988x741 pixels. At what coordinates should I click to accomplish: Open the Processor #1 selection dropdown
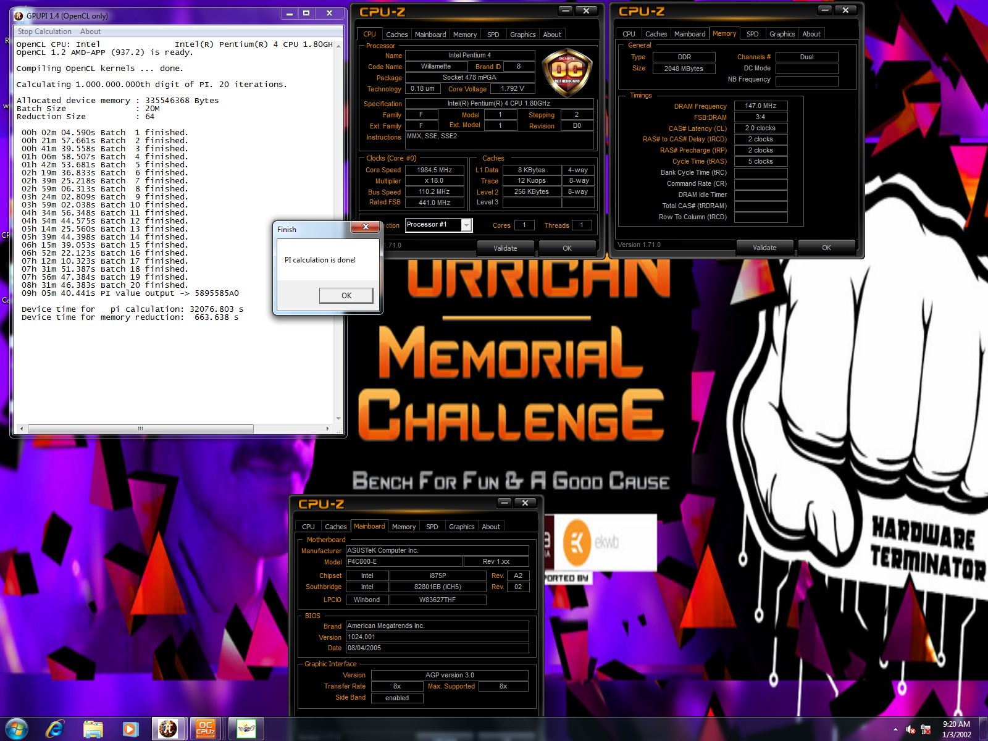pos(466,225)
